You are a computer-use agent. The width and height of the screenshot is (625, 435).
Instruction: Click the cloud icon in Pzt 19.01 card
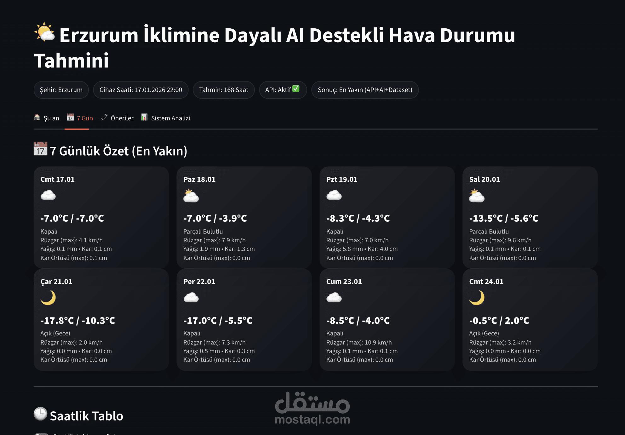[x=334, y=195]
